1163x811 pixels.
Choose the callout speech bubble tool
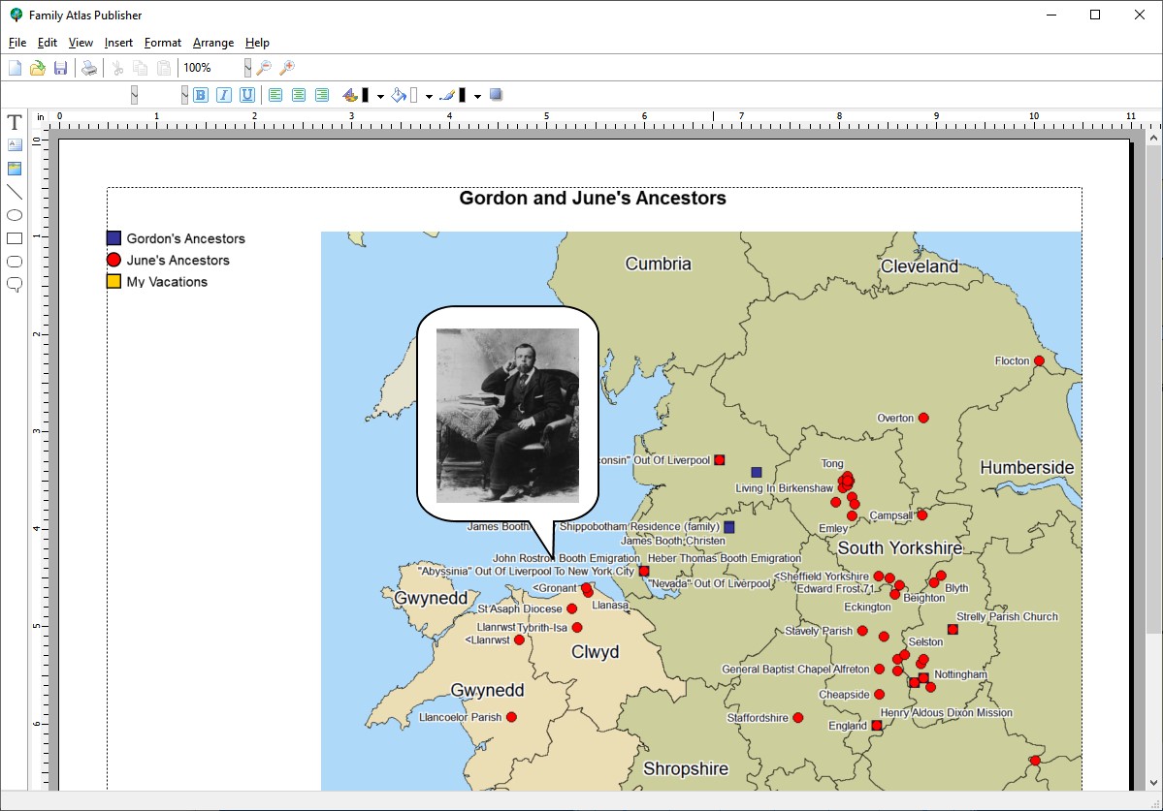pos(15,284)
